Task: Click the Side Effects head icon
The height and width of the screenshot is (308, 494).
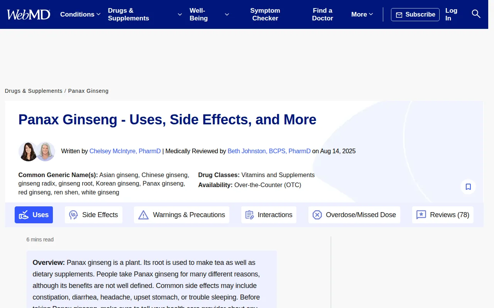Action: click(73, 215)
